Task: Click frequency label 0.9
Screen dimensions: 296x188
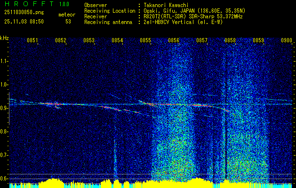Action: pyautogui.click(x=4, y=108)
